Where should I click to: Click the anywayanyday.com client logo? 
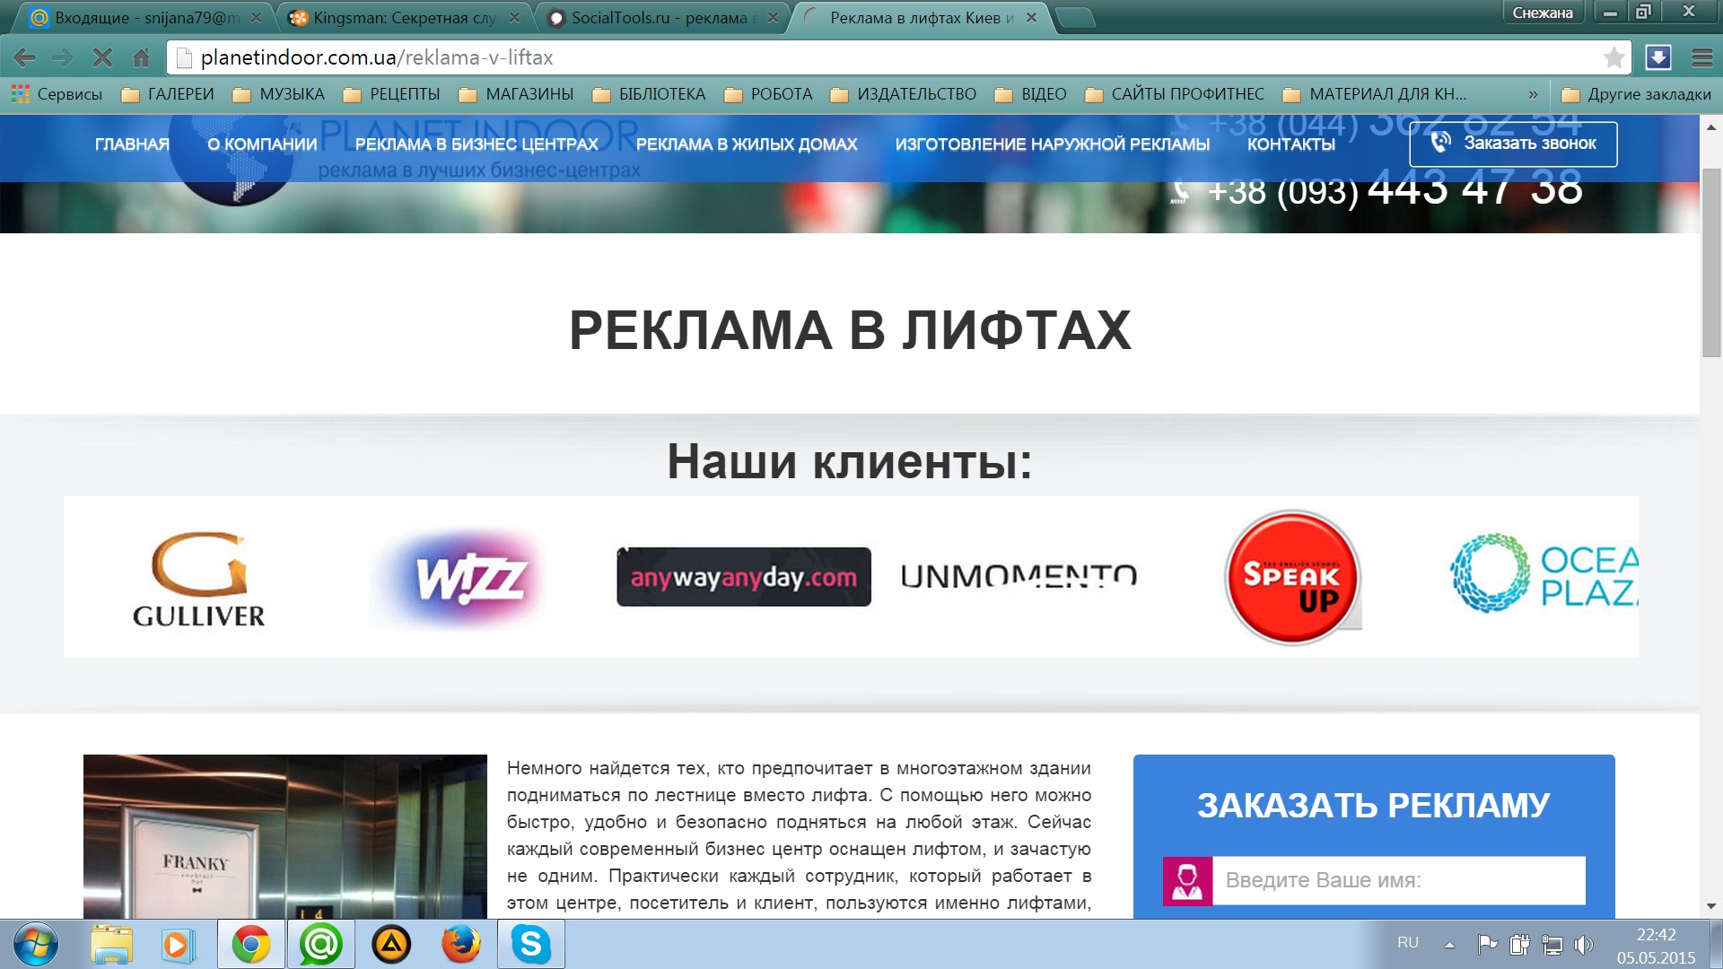744,577
